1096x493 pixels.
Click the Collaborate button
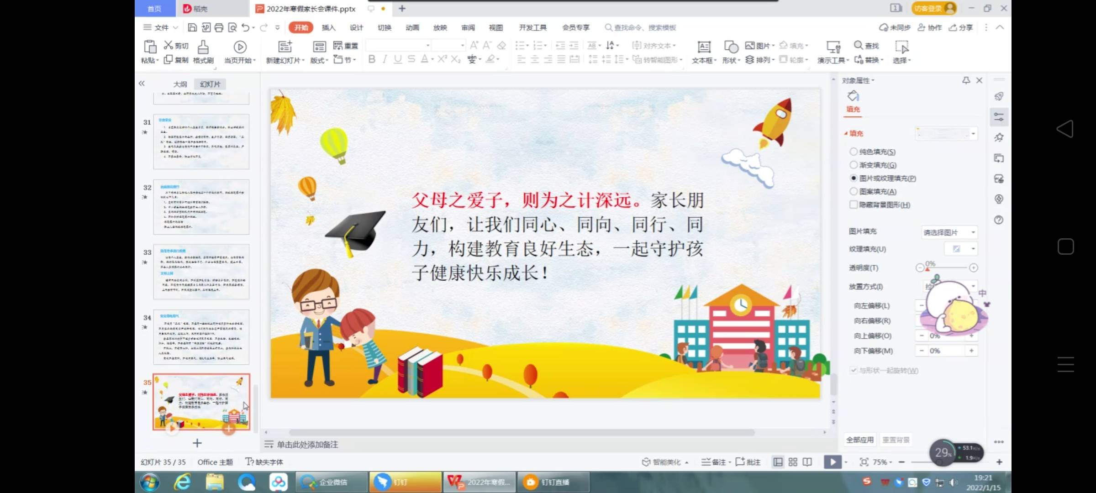click(x=930, y=27)
